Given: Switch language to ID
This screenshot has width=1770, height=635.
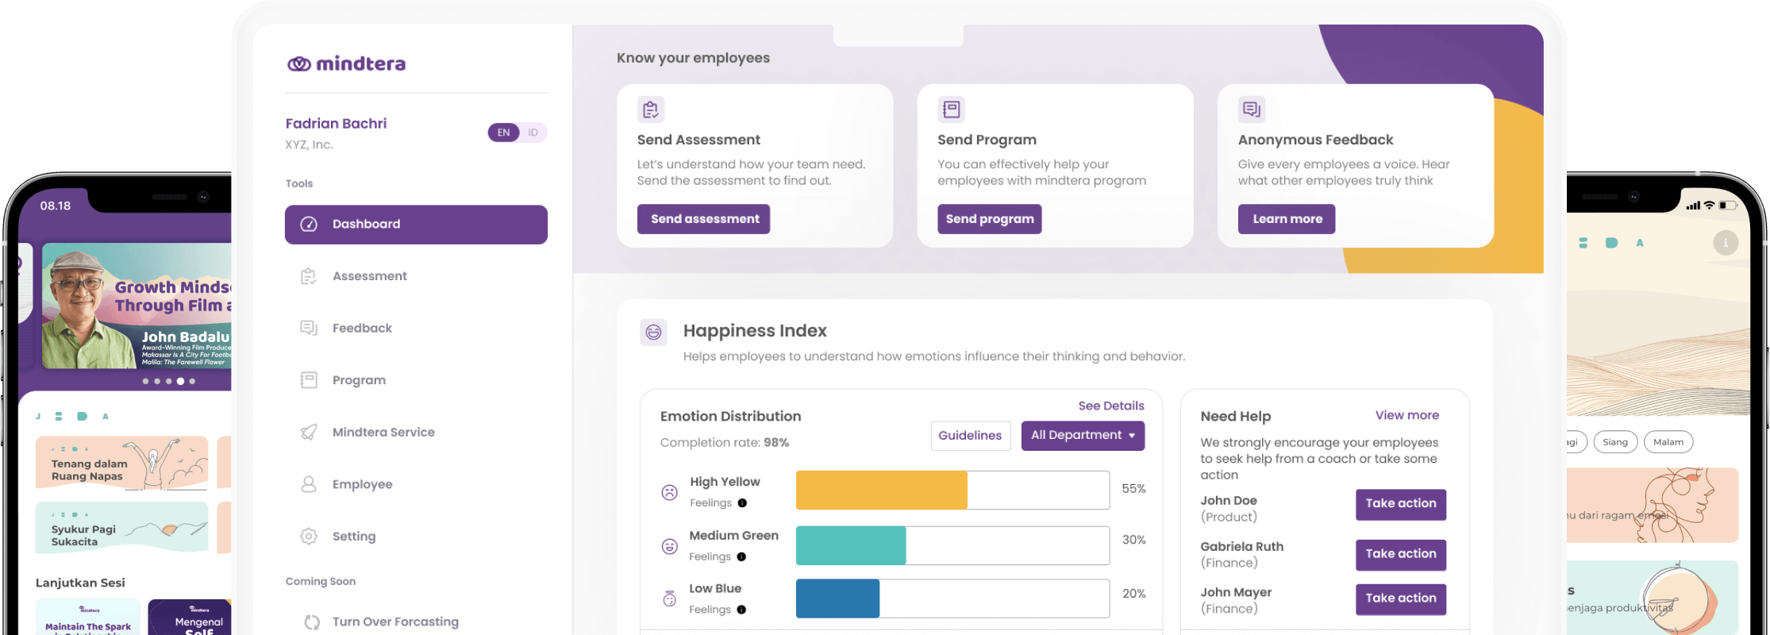Looking at the screenshot, I should [x=533, y=133].
